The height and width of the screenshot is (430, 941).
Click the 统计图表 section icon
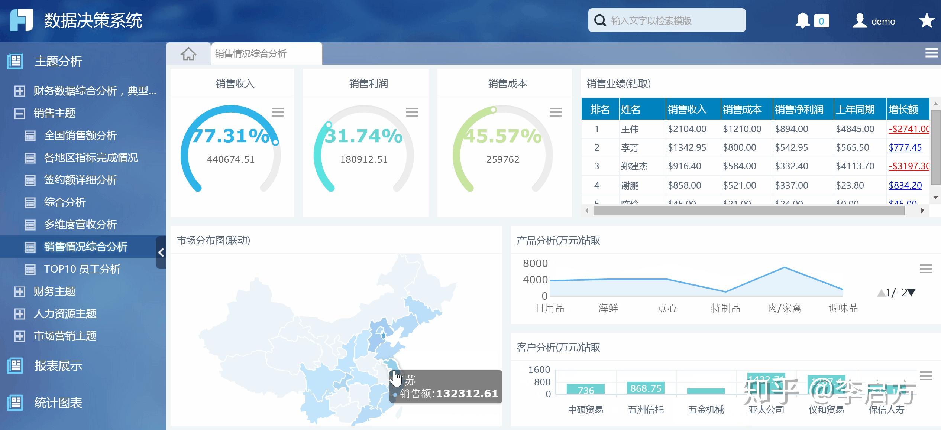coord(15,403)
